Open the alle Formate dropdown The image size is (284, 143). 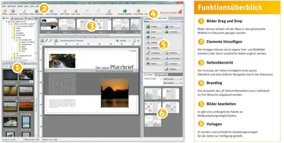173,79
